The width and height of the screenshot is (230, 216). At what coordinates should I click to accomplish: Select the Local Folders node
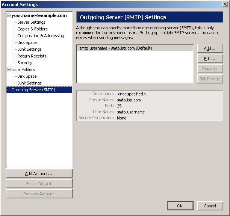pos(23,69)
